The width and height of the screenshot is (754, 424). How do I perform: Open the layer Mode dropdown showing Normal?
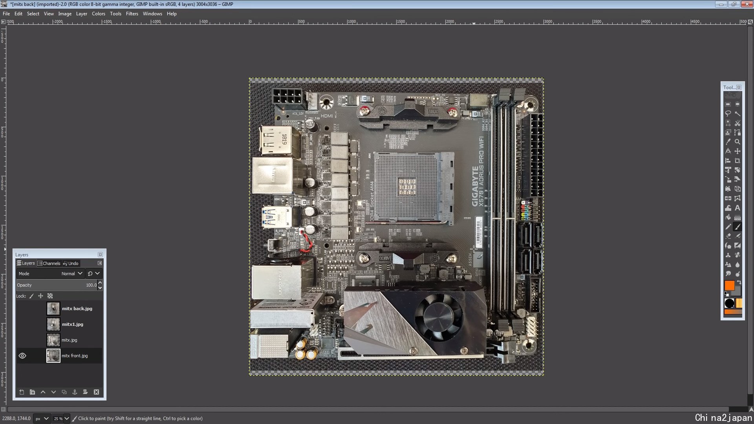click(x=50, y=274)
